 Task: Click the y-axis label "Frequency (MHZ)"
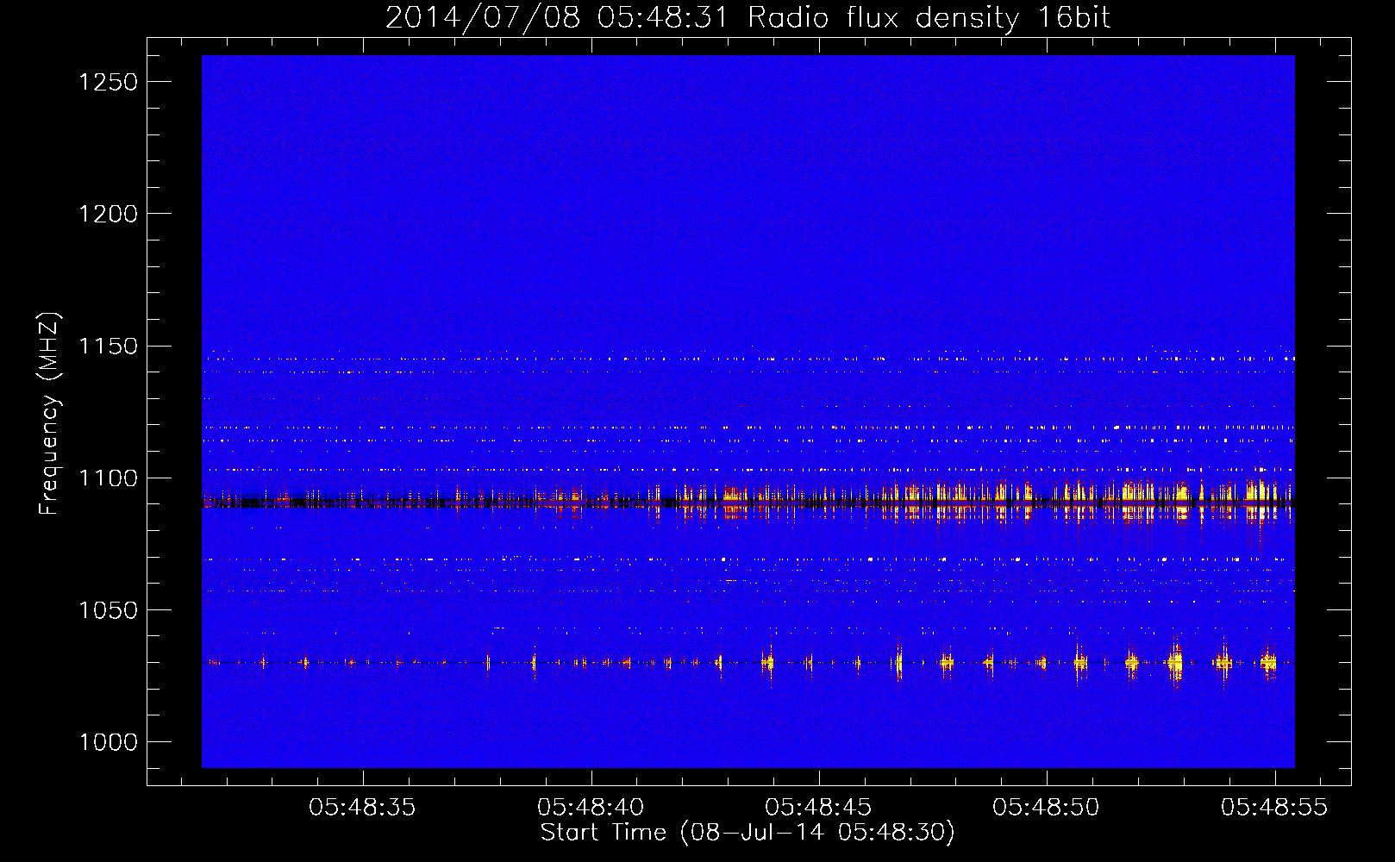click(50, 414)
